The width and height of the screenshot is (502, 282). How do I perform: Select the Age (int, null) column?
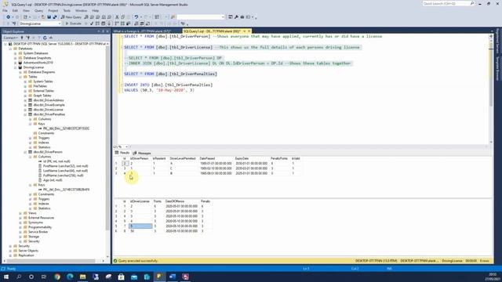point(53,180)
